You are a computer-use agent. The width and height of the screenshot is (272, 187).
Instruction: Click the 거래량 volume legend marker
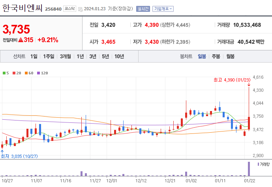coord(258,164)
